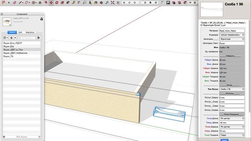Choose the Scale tool
The width and height of the screenshot is (251, 141).
point(62,3)
